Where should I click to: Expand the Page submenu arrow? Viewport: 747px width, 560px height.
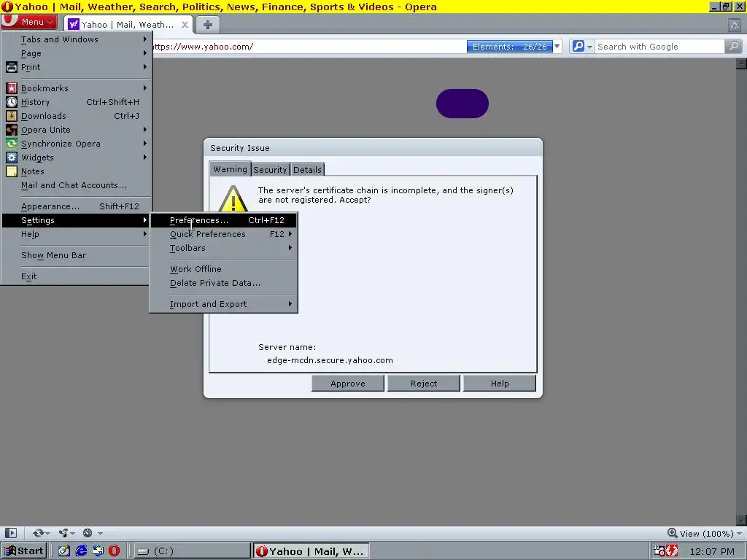point(145,52)
